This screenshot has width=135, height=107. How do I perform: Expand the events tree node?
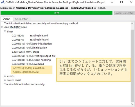[x=5, y=76]
